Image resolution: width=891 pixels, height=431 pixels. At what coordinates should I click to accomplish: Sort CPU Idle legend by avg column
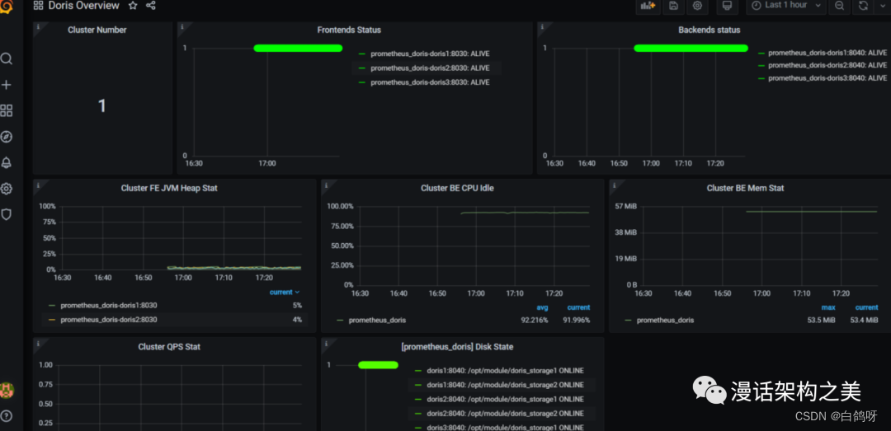[543, 307]
